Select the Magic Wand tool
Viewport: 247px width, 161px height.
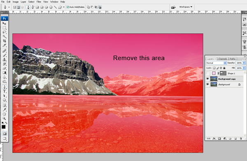click(x=4, y=37)
